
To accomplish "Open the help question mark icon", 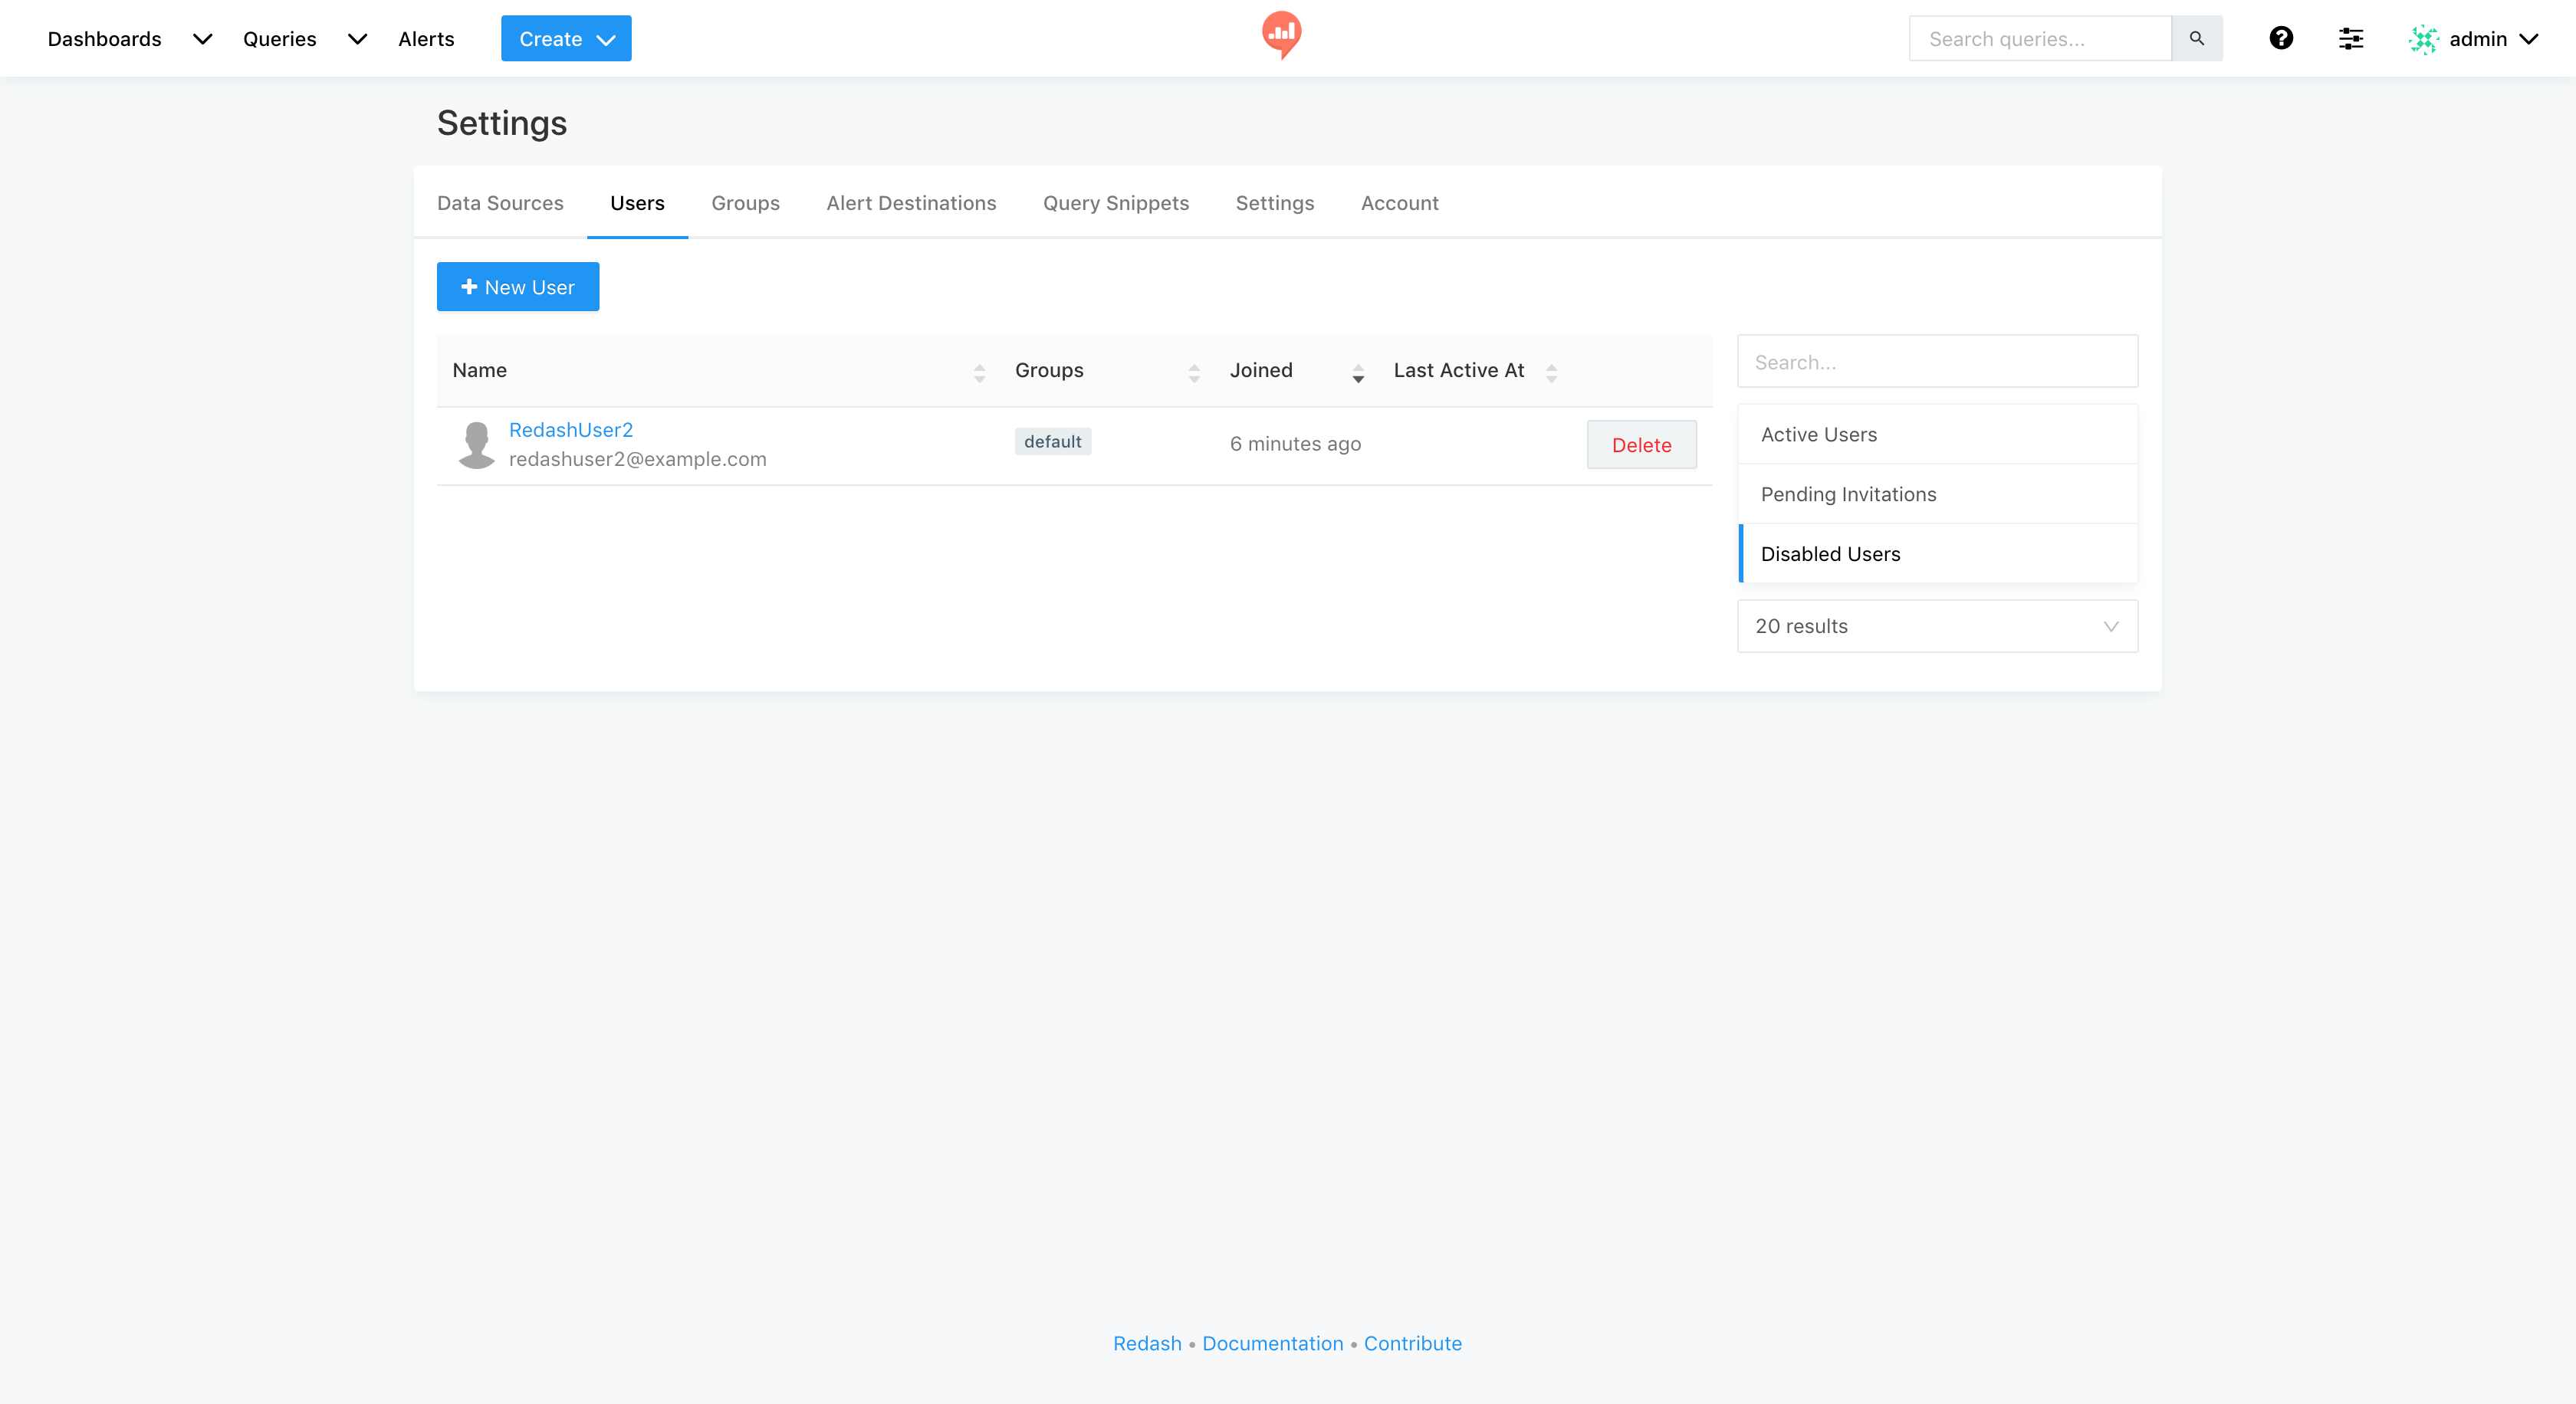I will (2280, 38).
